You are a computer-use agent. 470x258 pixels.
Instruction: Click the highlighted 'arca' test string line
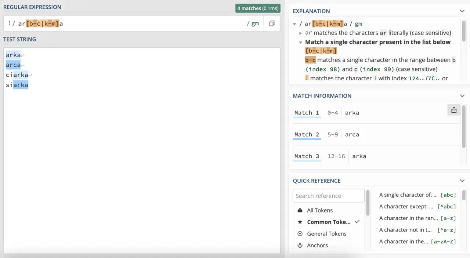click(x=13, y=65)
